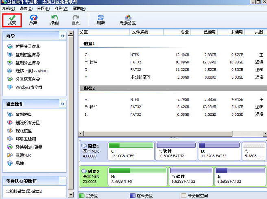Select 复制磁盘 under disk operations
The height and width of the screenshot is (199, 267).
20,114
